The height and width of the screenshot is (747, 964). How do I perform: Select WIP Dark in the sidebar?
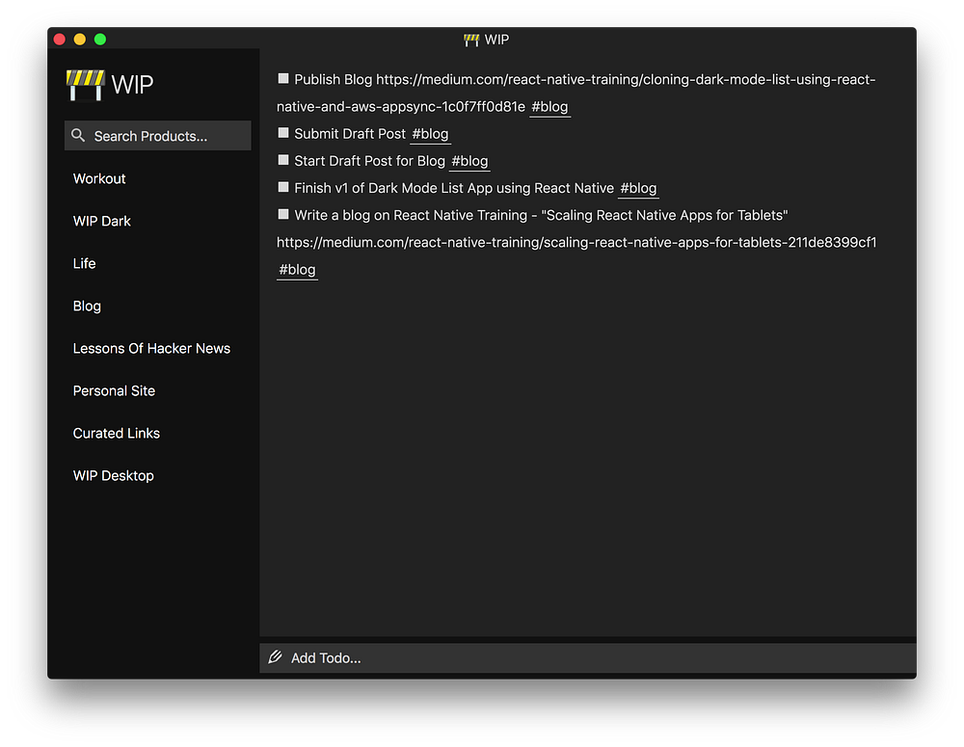coord(102,221)
